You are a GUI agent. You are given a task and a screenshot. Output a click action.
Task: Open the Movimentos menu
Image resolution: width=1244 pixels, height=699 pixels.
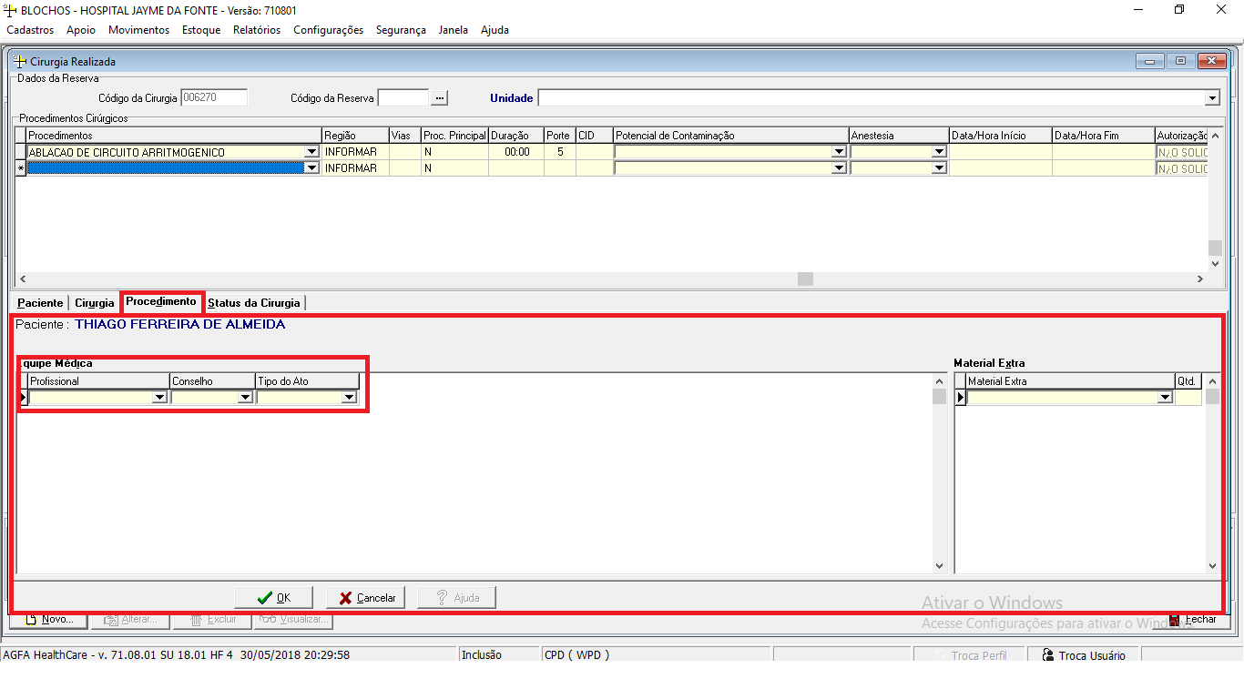[138, 30]
